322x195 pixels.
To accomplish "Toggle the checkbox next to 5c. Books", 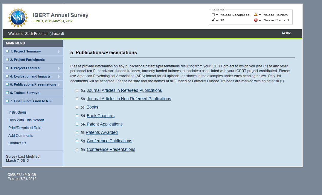I will click(77, 107).
